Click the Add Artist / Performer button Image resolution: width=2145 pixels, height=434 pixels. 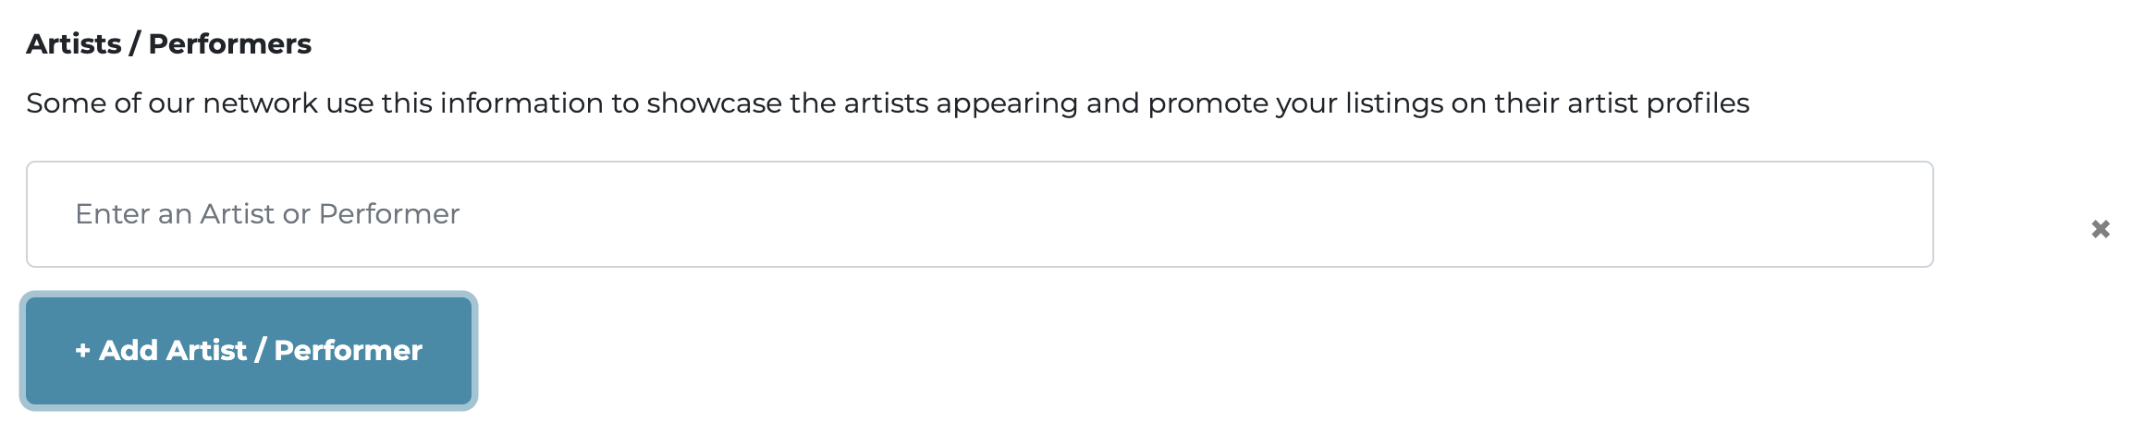(x=249, y=351)
